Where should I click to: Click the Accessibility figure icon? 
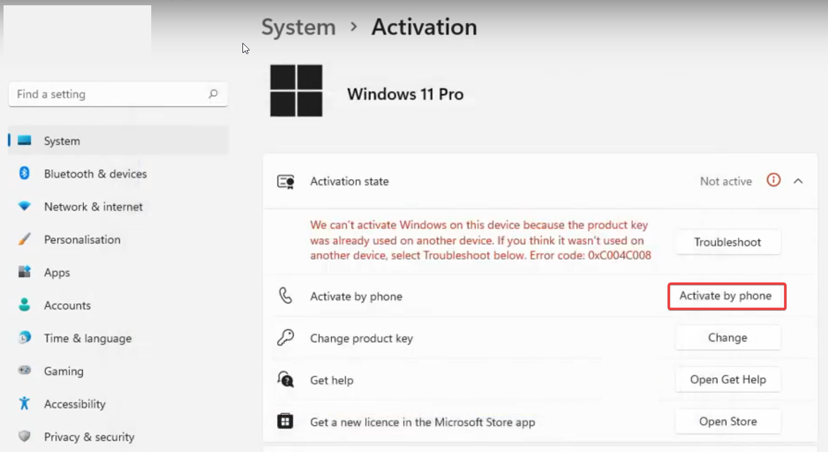pos(24,404)
